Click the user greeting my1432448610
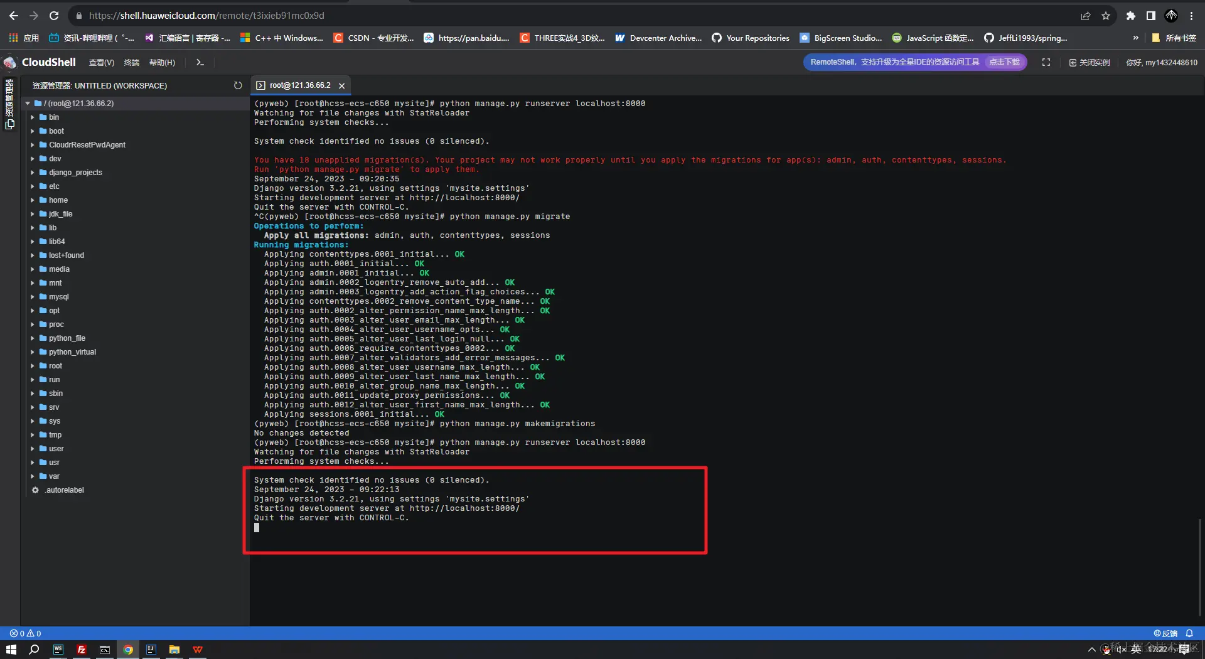 tap(1162, 63)
